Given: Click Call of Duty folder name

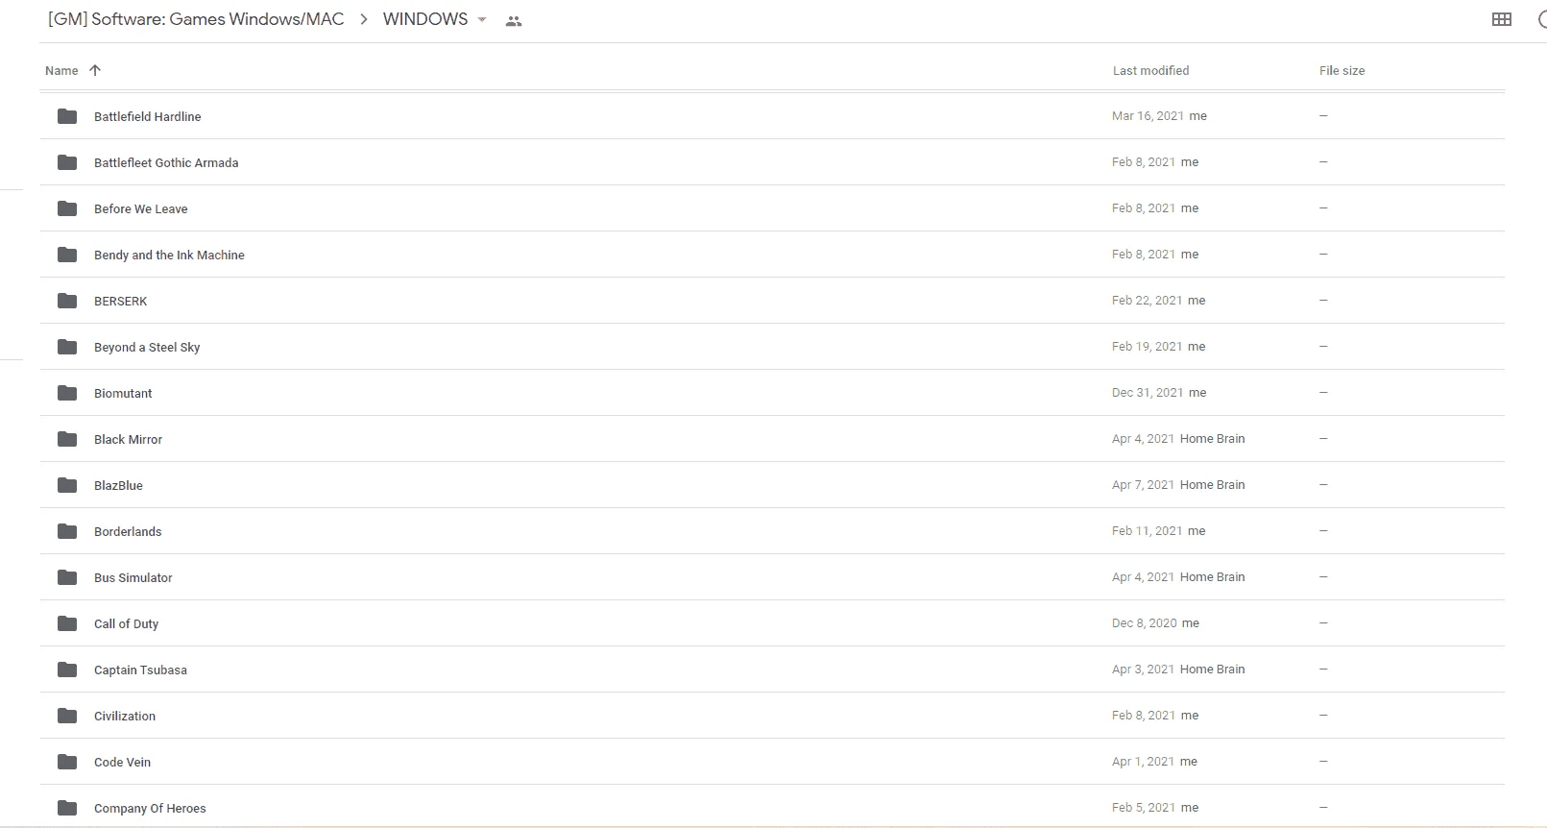Looking at the screenshot, I should (x=126, y=623).
